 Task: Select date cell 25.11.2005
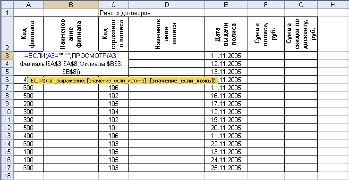click(x=226, y=168)
